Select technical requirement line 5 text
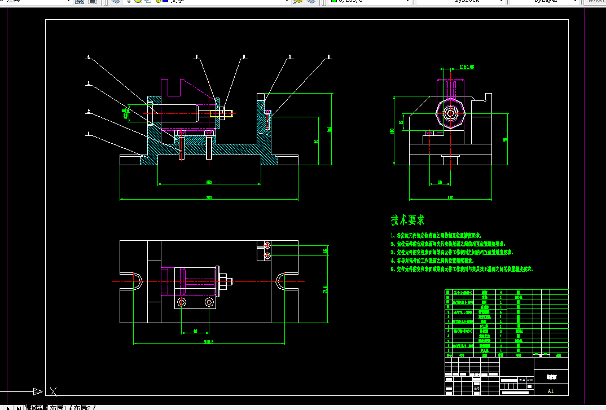 tap(462, 270)
